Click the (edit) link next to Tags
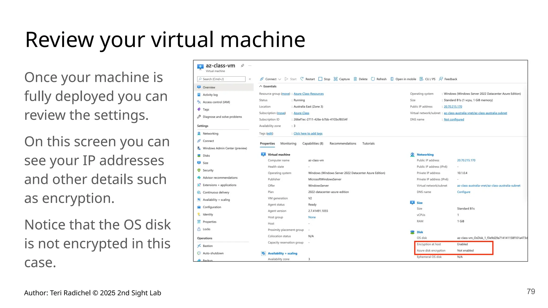The width and height of the screenshot is (548, 308). 270,133
